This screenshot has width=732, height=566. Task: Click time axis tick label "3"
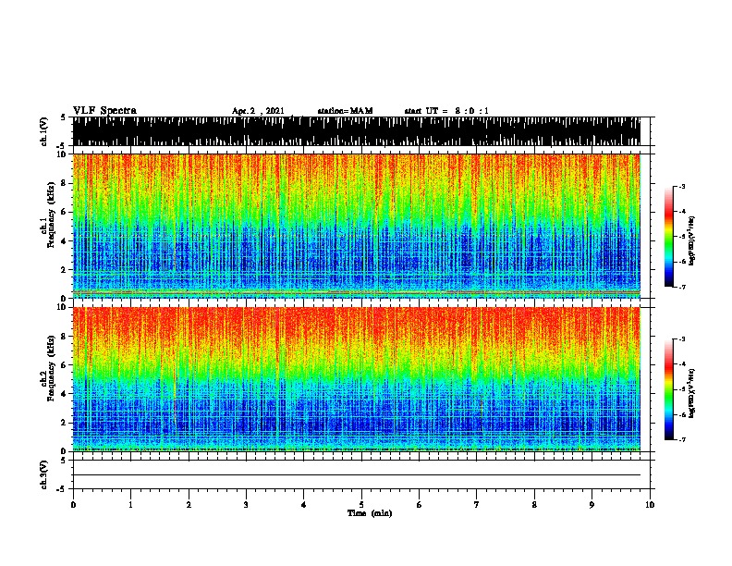pyautogui.click(x=246, y=505)
